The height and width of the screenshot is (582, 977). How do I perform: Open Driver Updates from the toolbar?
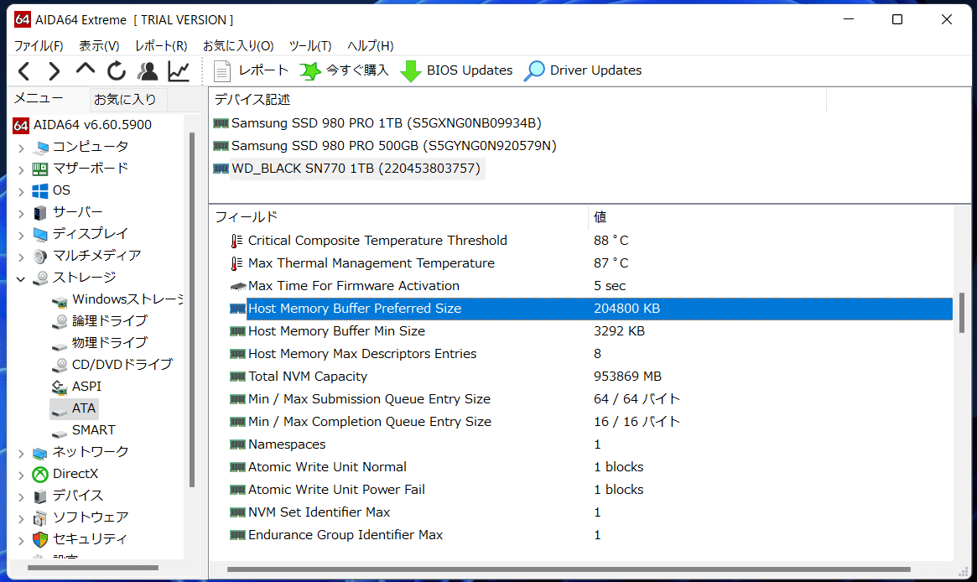[583, 70]
